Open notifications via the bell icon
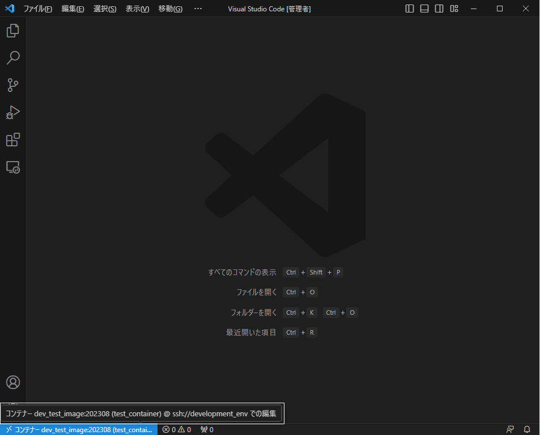 pos(526,429)
